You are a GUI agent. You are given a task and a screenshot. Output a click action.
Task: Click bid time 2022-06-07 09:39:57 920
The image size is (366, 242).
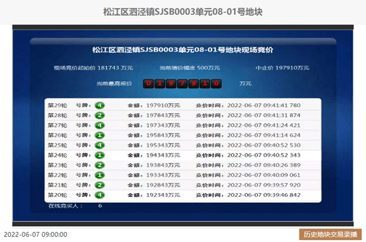click(264, 185)
